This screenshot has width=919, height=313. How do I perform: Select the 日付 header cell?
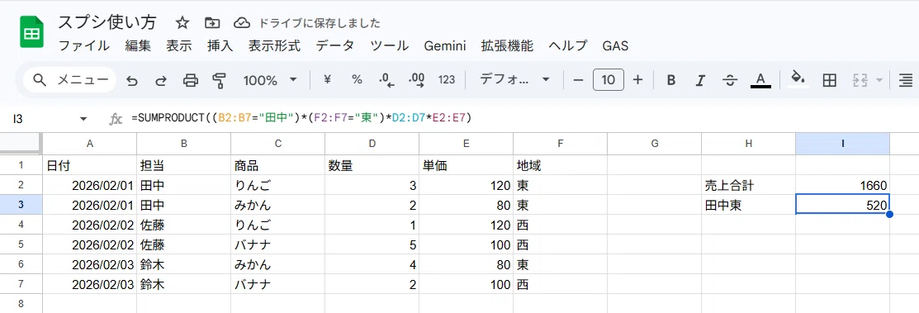[90, 165]
